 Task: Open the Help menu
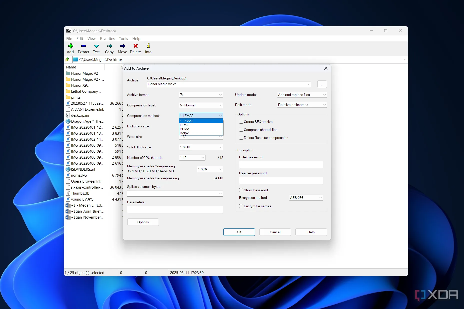[136, 38]
